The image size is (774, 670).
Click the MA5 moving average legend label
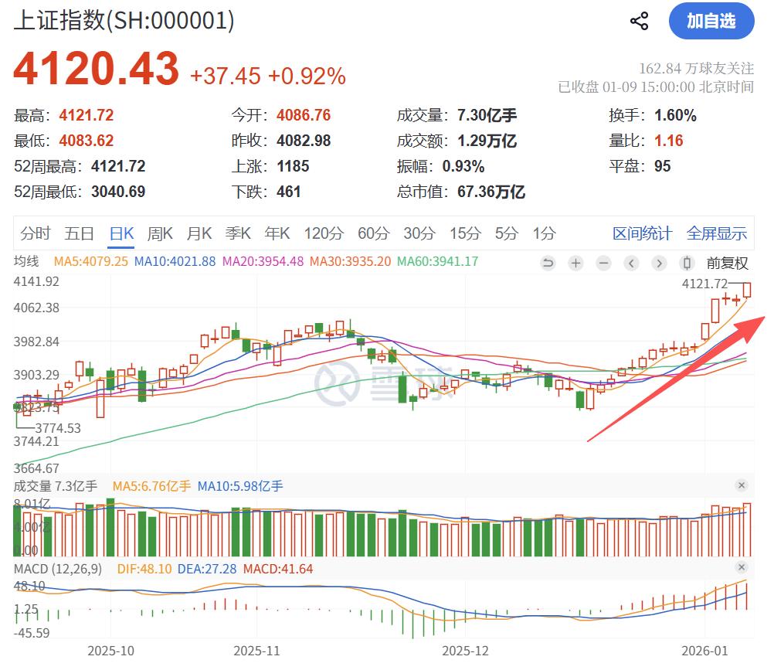click(x=90, y=261)
